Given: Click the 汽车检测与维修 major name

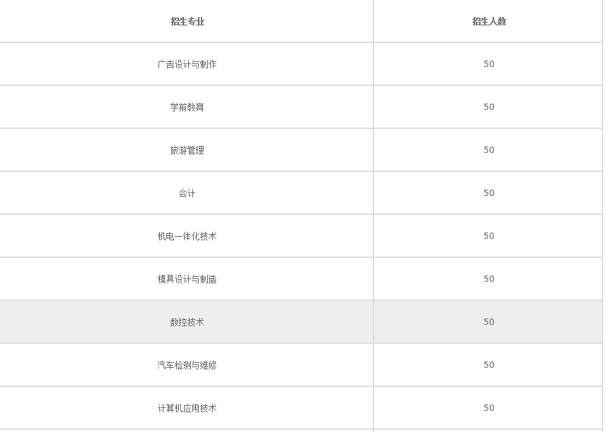Looking at the screenshot, I should point(187,365).
